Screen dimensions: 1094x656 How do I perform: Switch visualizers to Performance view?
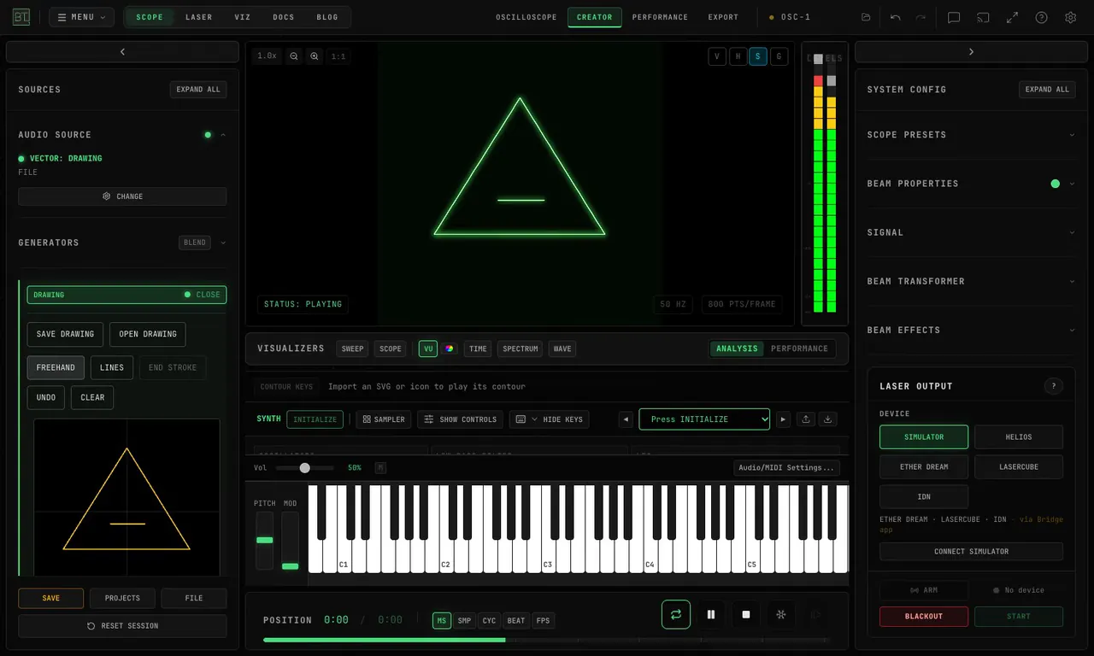pyautogui.click(x=799, y=348)
